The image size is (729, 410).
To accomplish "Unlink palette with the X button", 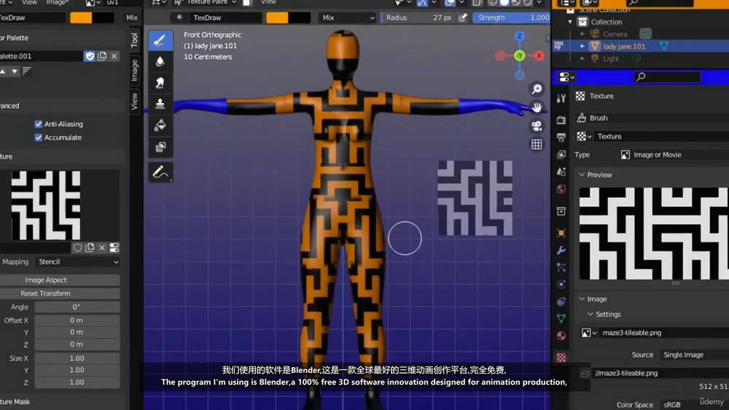I will [x=114, y=56].
